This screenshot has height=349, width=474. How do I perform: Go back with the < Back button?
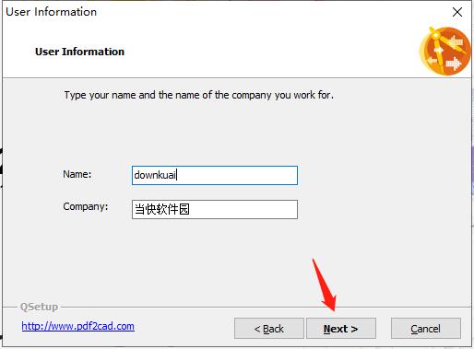(x=269, y=329)
